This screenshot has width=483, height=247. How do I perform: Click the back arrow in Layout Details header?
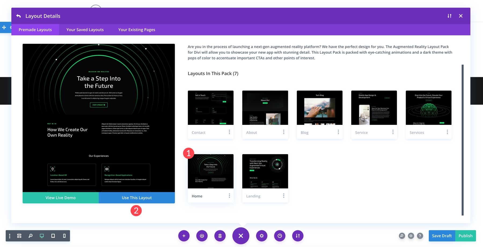[18, 16]
